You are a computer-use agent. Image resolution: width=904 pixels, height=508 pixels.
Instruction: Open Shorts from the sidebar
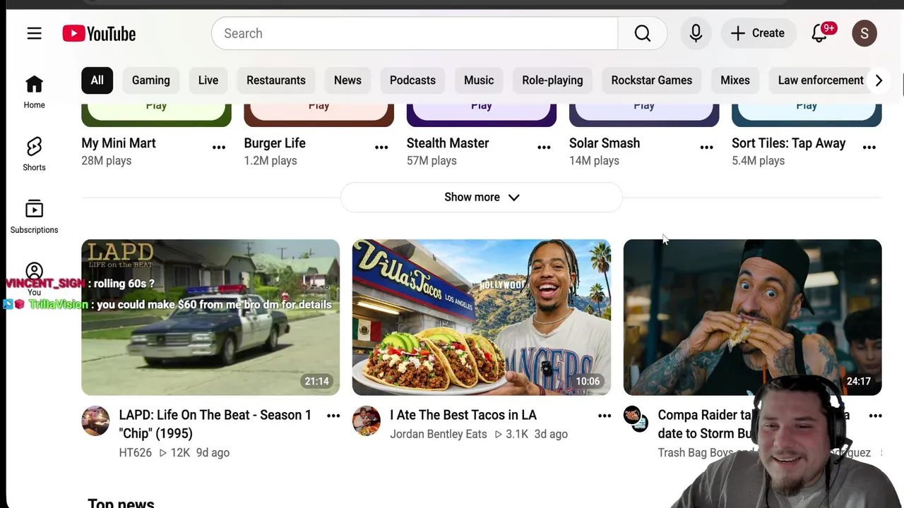tap(34, 155)
